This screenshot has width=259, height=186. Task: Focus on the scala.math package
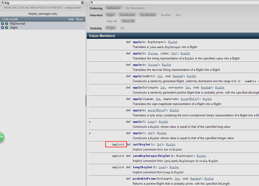[79, 19]
